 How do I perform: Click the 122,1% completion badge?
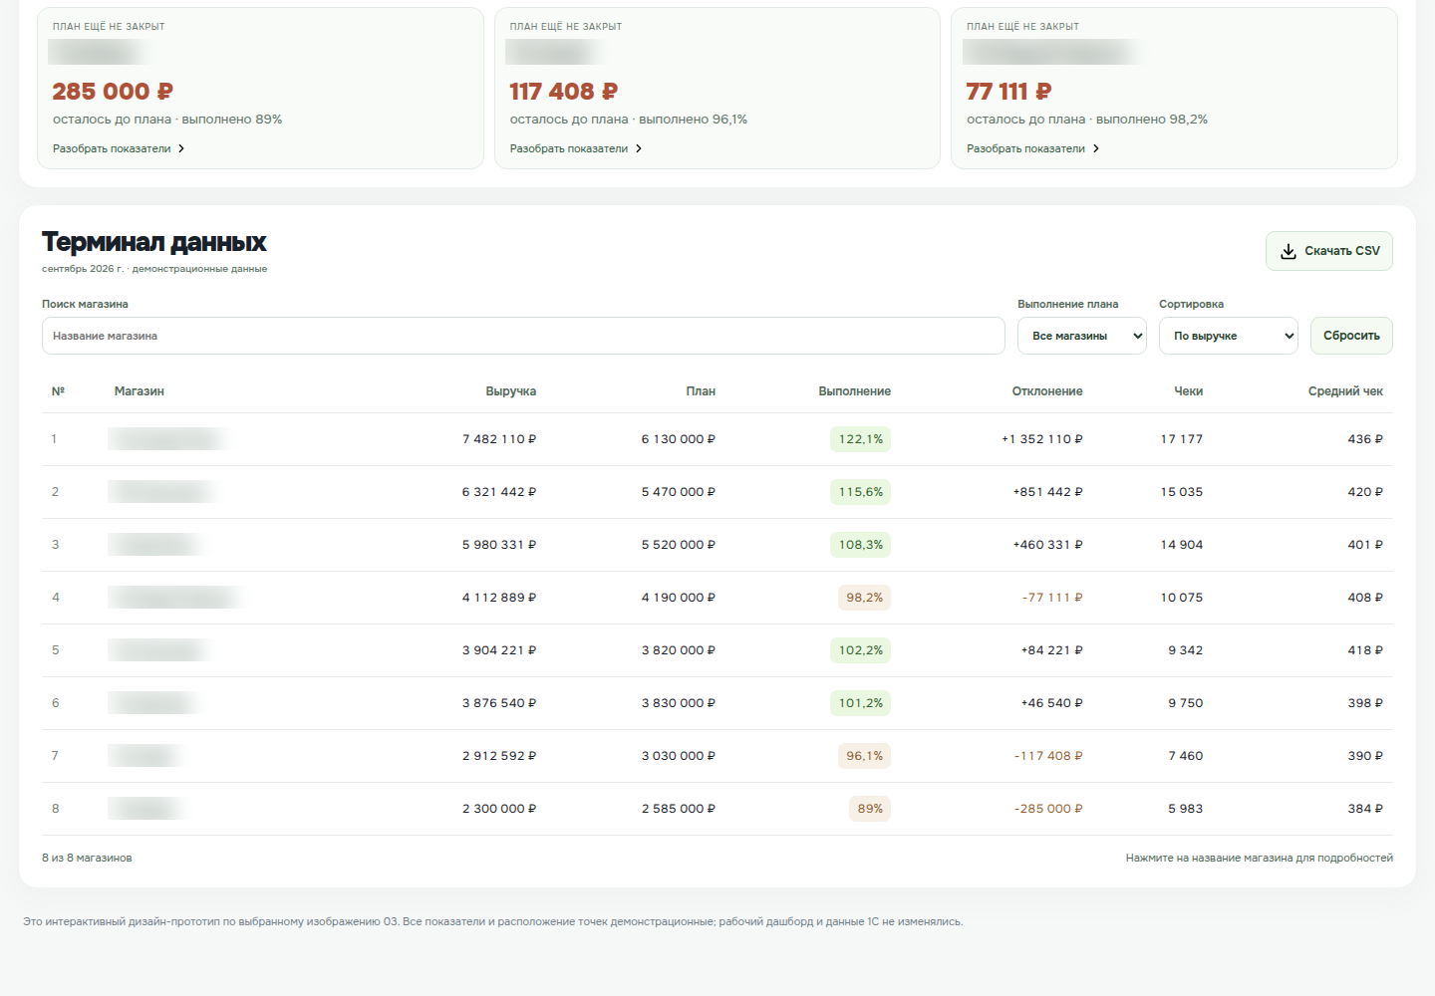click(861, 439)
